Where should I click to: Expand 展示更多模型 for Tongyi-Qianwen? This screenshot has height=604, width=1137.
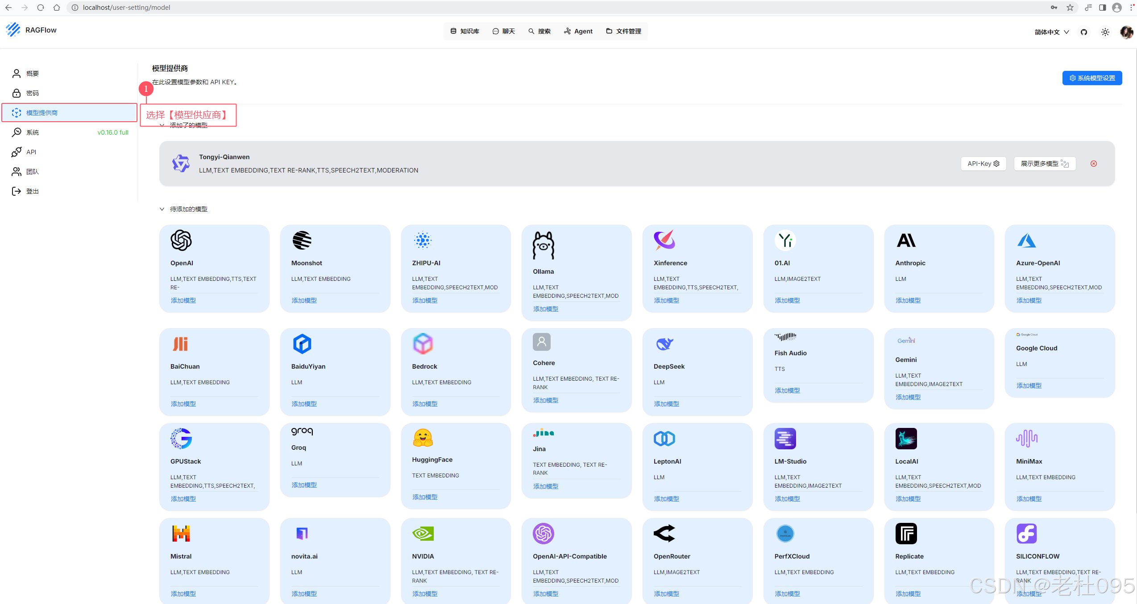[1044, 164]
